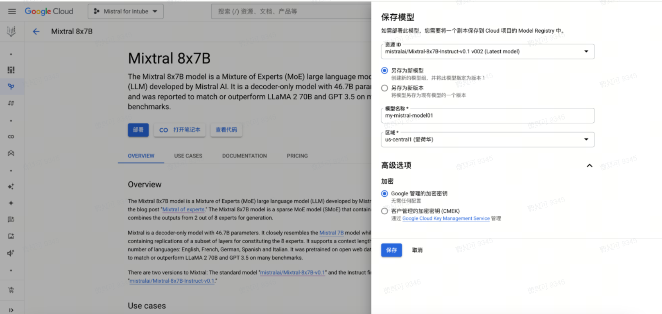The height and width of the screenshot is (314, 662).
Task: Open Google Cloud Key Management Service link
Action: pos(446,219)
